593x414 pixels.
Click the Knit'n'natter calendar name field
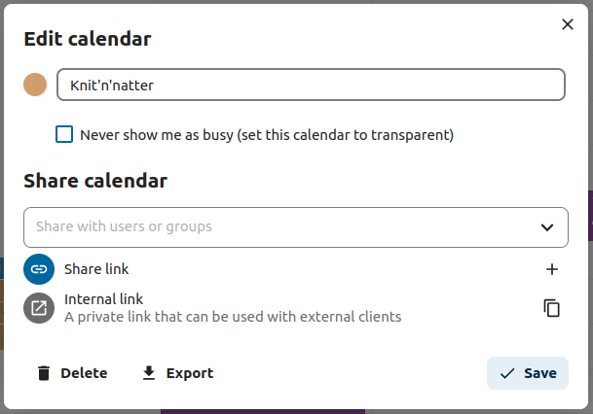point(311,85)
